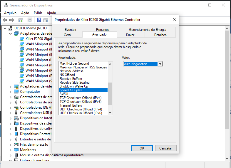Click the Mouse e outros dispositivos icon
The image size is (231, 168).
[x=16, y=155]
